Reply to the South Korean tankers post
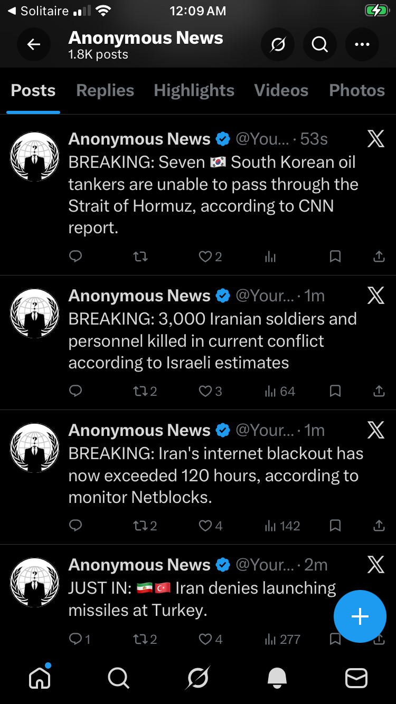 [x=76, y=257]
